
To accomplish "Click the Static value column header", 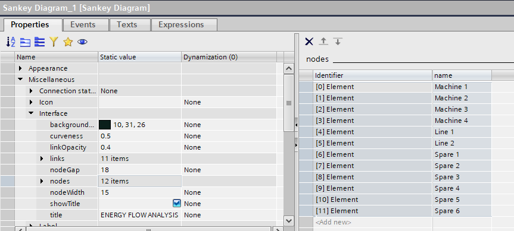I will (x=139, y=57).
